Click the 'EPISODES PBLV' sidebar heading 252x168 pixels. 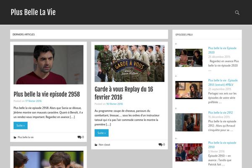pos(184,34)
